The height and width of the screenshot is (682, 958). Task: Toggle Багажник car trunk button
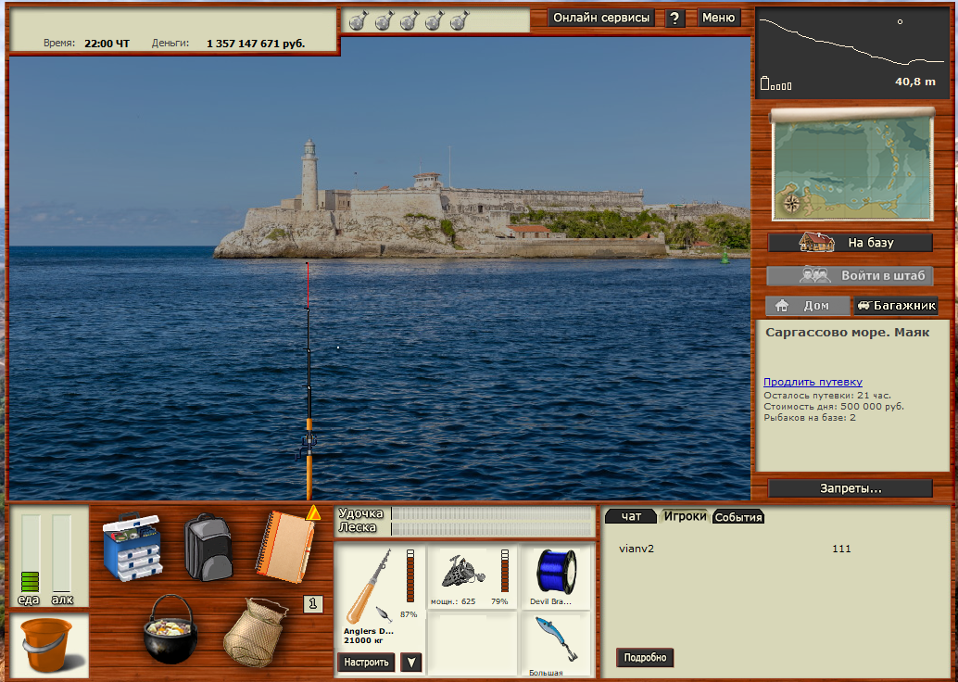[896, 306]
